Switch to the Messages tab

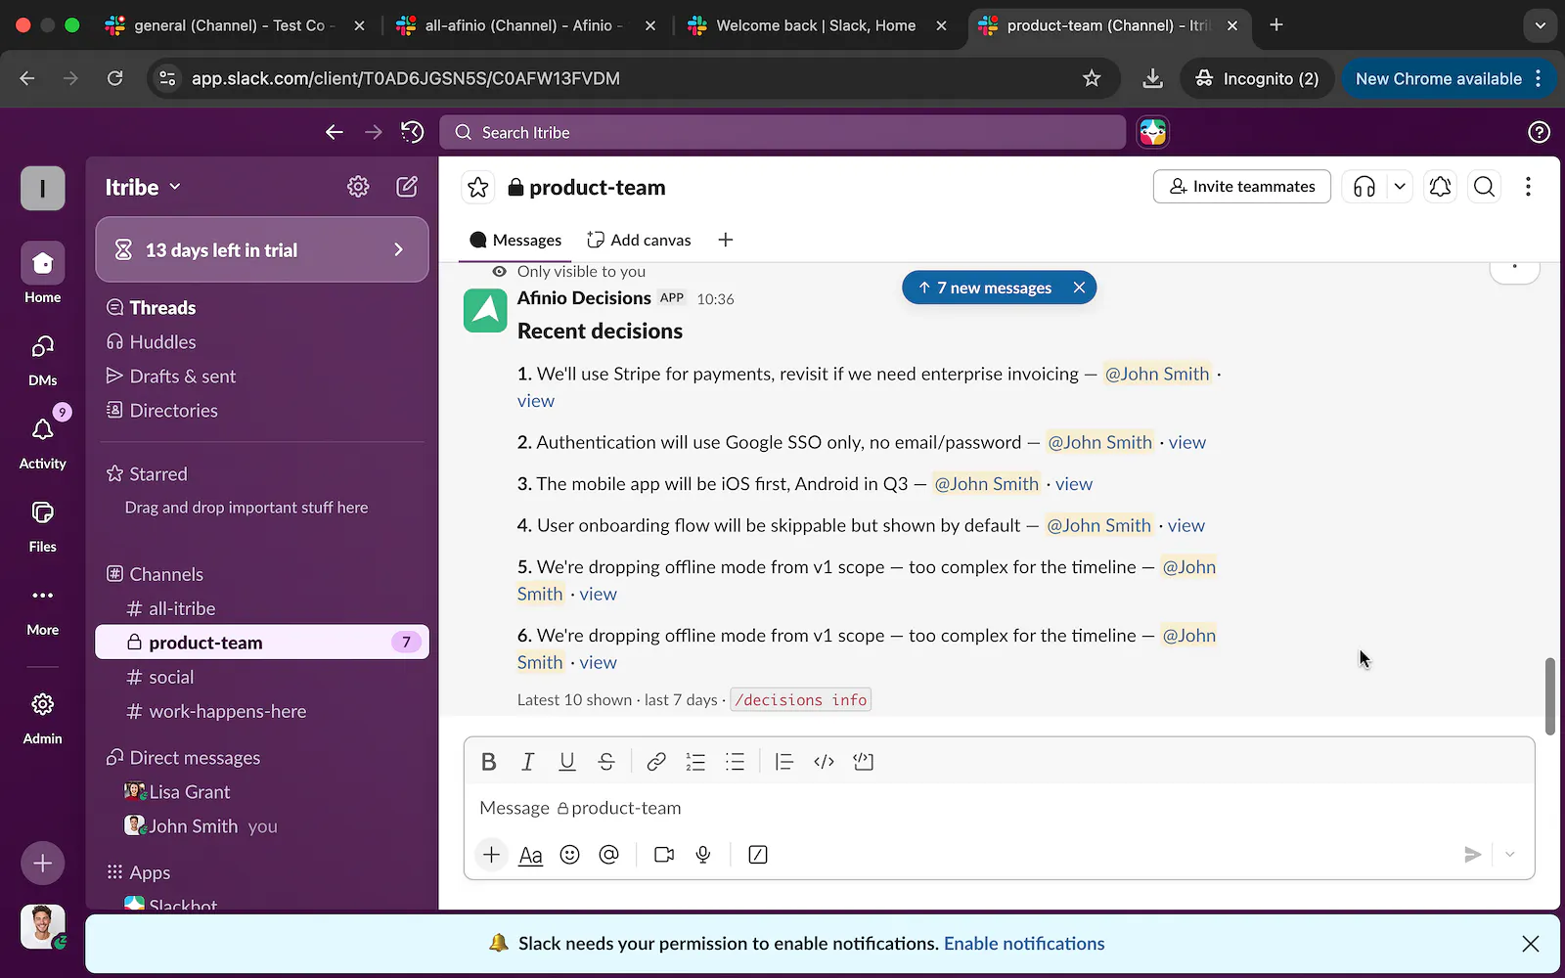tap(515, 240)
